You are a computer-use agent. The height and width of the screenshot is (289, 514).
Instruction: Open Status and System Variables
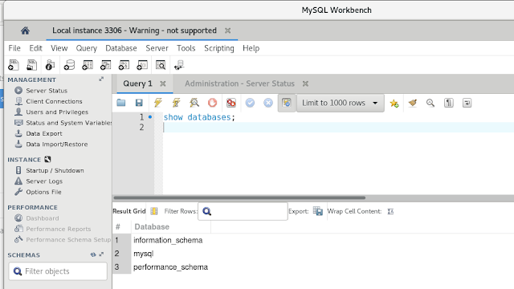(68, 123)
